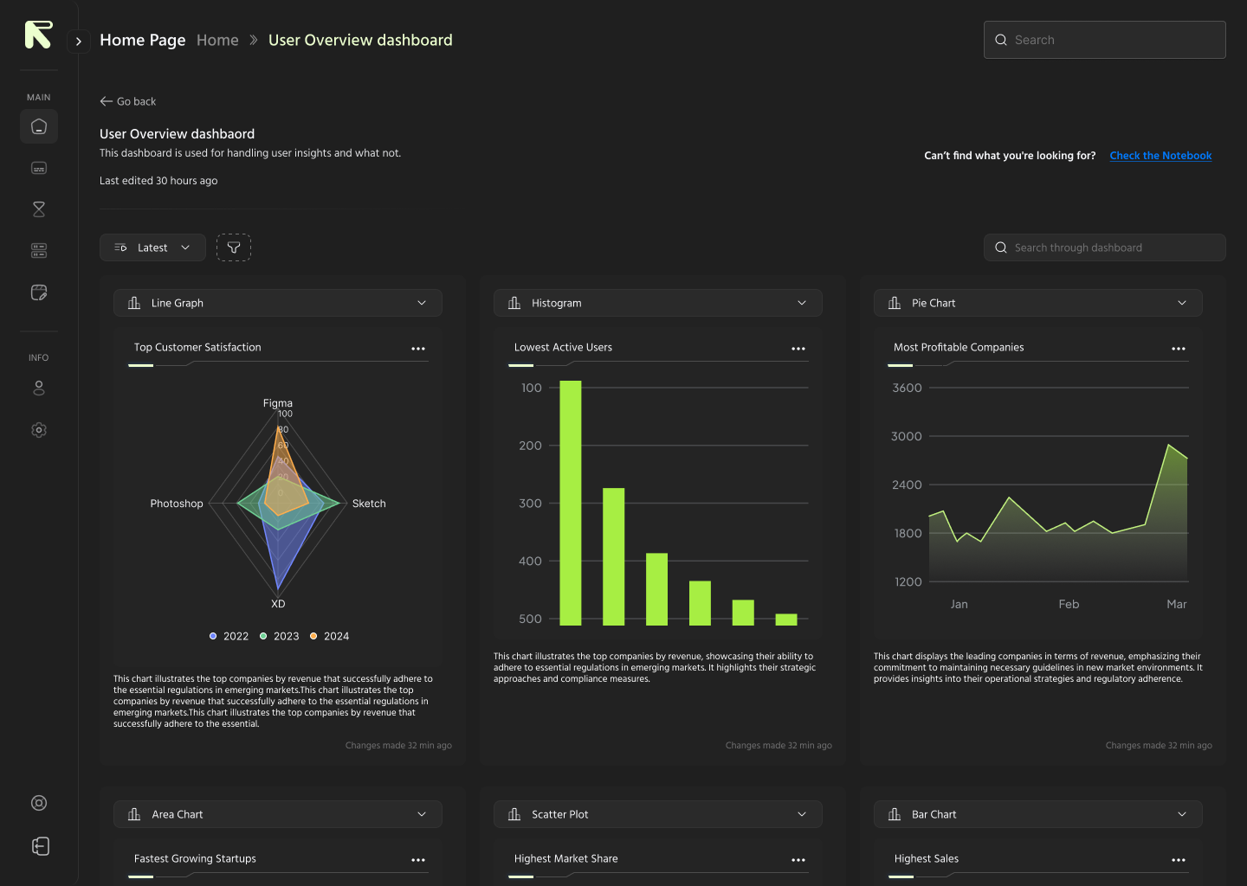Click the app logo in the top corner
The height and width of the screenshot is (886, 1247).
coord(38,35)
